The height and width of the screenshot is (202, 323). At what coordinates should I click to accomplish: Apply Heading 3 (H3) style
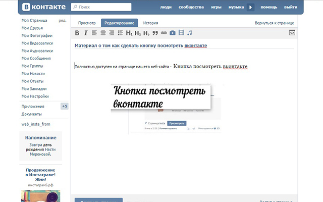(x=146, y=33)
